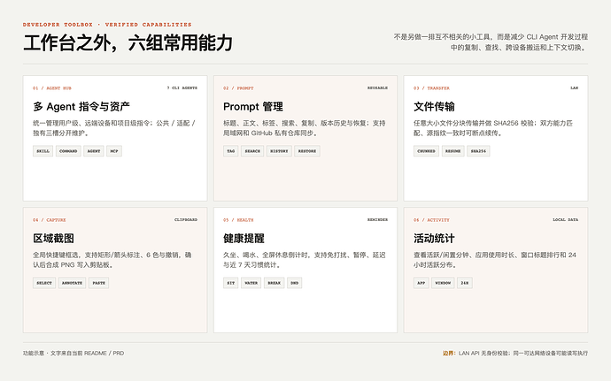
Task: Click the CLIPBOARD badge on Capture card
Action: click(186, 220)
